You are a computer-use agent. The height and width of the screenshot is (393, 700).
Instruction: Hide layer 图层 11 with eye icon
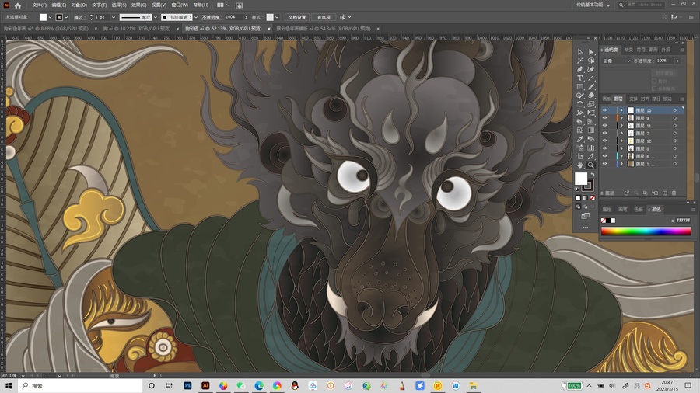tap(604, 126)
